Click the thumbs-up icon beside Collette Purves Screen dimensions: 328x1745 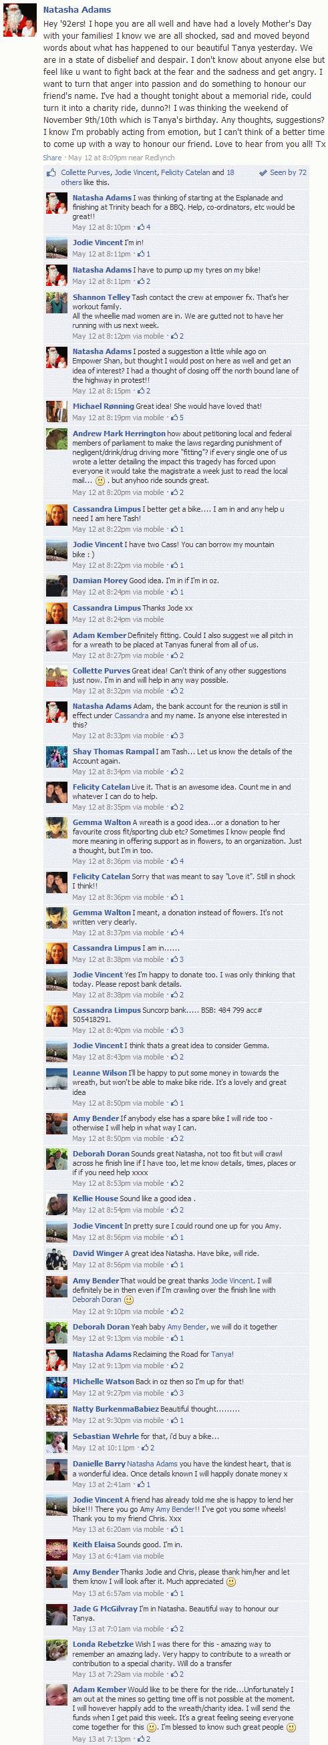51,174
